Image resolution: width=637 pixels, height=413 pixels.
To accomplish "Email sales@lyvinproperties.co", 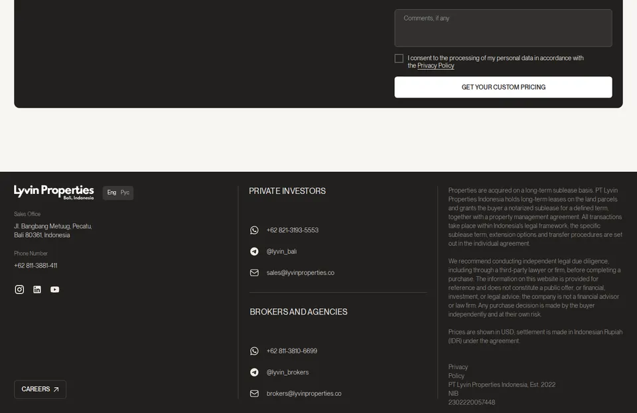I will pyautogui.click(x=300, y=273).
